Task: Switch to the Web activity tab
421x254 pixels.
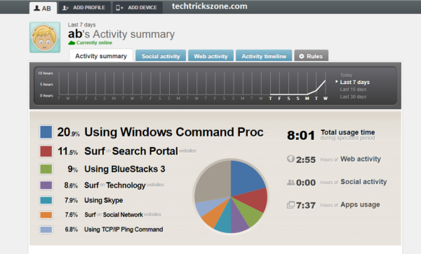Action: point(210,56)
